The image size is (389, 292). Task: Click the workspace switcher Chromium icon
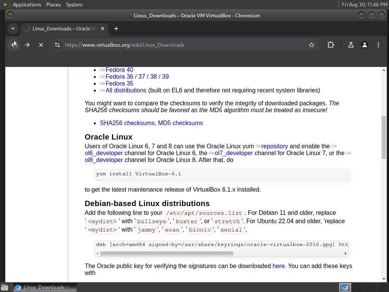(x=345, y=287)
